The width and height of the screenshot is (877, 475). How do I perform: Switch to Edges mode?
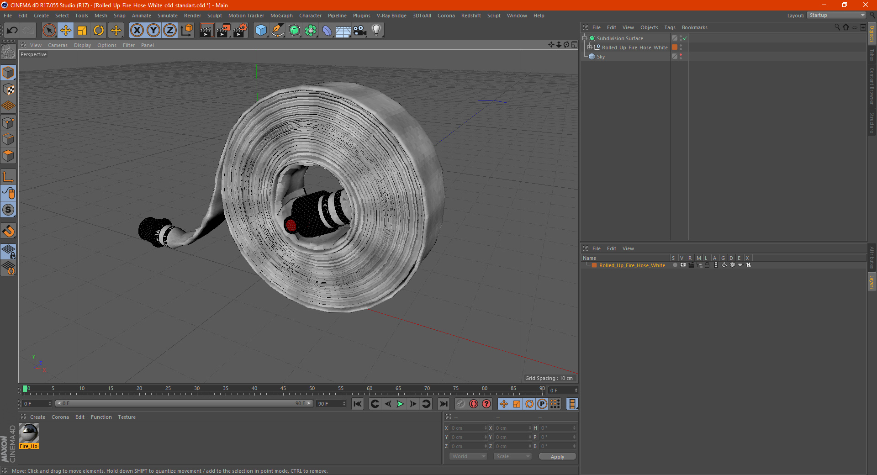click(x=9, y=139)
